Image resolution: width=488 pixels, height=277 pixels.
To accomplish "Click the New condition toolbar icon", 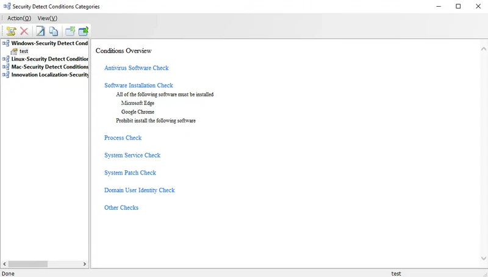I will pos(11,31).
